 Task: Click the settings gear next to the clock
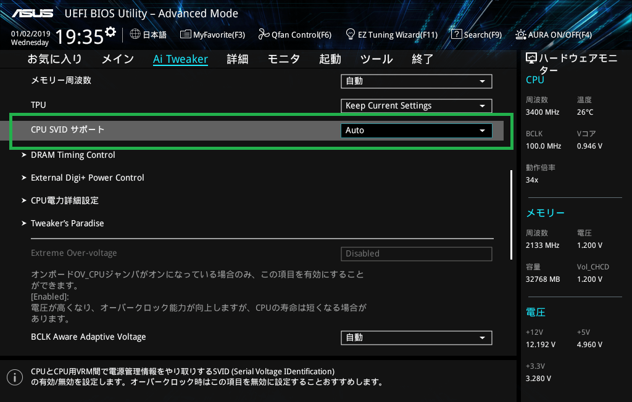tap(110, 32)
